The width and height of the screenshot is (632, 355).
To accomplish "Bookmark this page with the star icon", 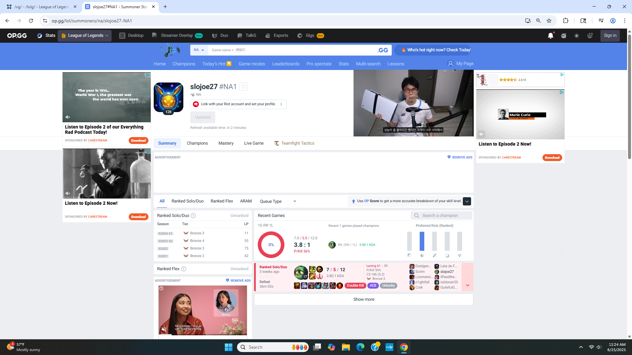I will 549,21.
